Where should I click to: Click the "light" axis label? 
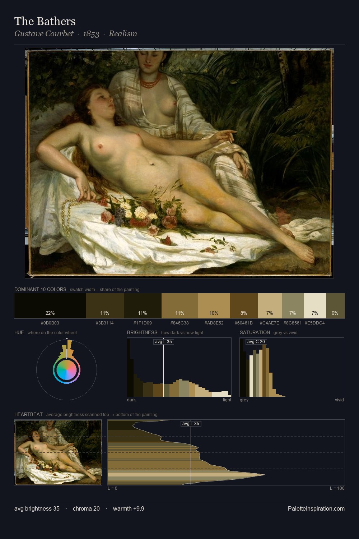(227, 400)
